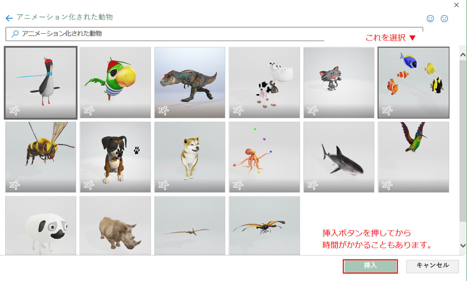Viewport: 467px width, 281px height.
Task: Pick the gray cat model
Action: click(339, 83)
